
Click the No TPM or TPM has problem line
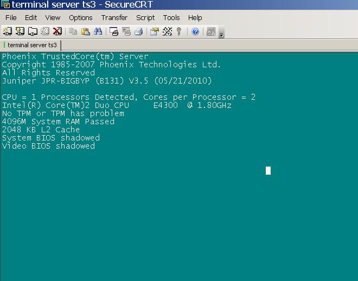[x=63, y=113]
